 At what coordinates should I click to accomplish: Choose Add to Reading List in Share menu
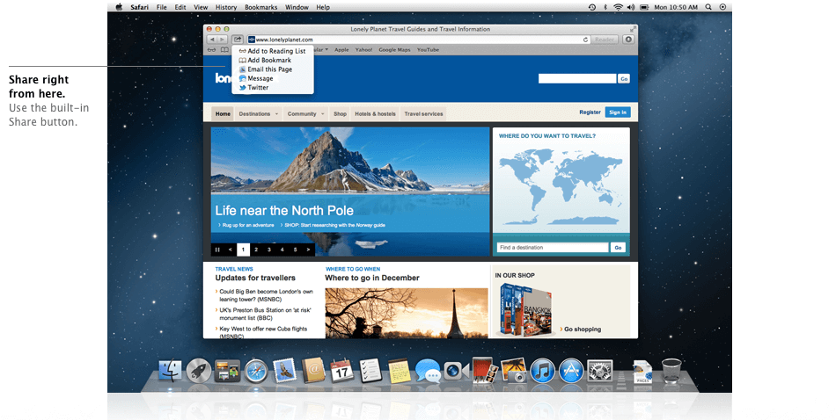[273, 51]
